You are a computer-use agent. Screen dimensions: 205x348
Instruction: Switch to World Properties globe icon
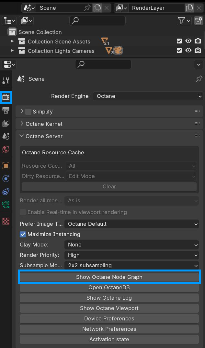[x=6, y=149]
